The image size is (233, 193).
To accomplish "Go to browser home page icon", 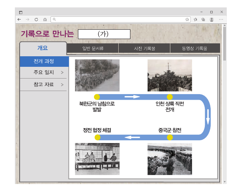I will pyautogui.click(x=45, y=20).
